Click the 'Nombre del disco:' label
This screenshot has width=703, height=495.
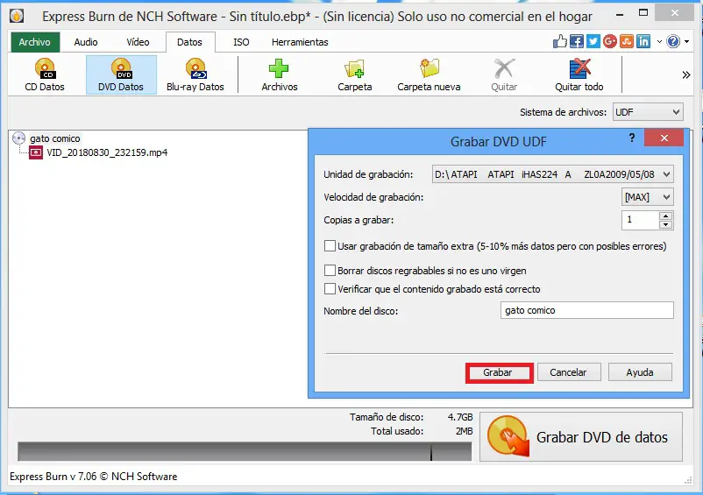coord(361,311)
